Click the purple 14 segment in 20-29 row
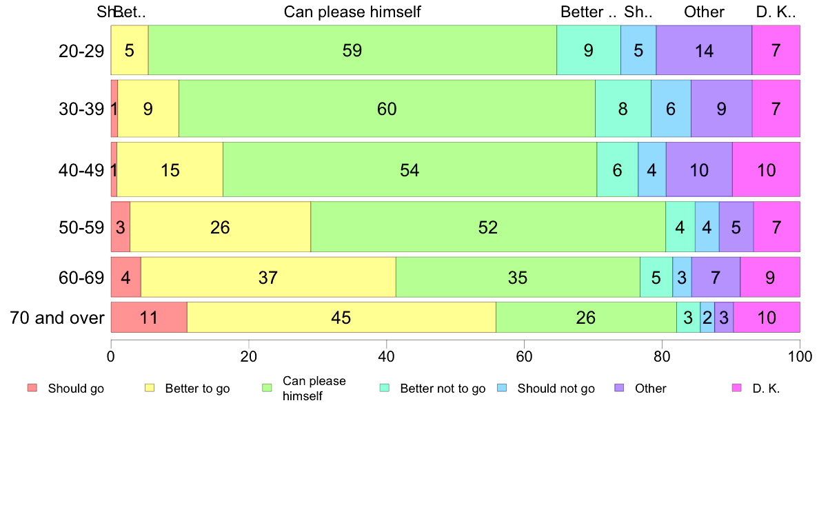819x507 pixels. click(x=704, y=50)
